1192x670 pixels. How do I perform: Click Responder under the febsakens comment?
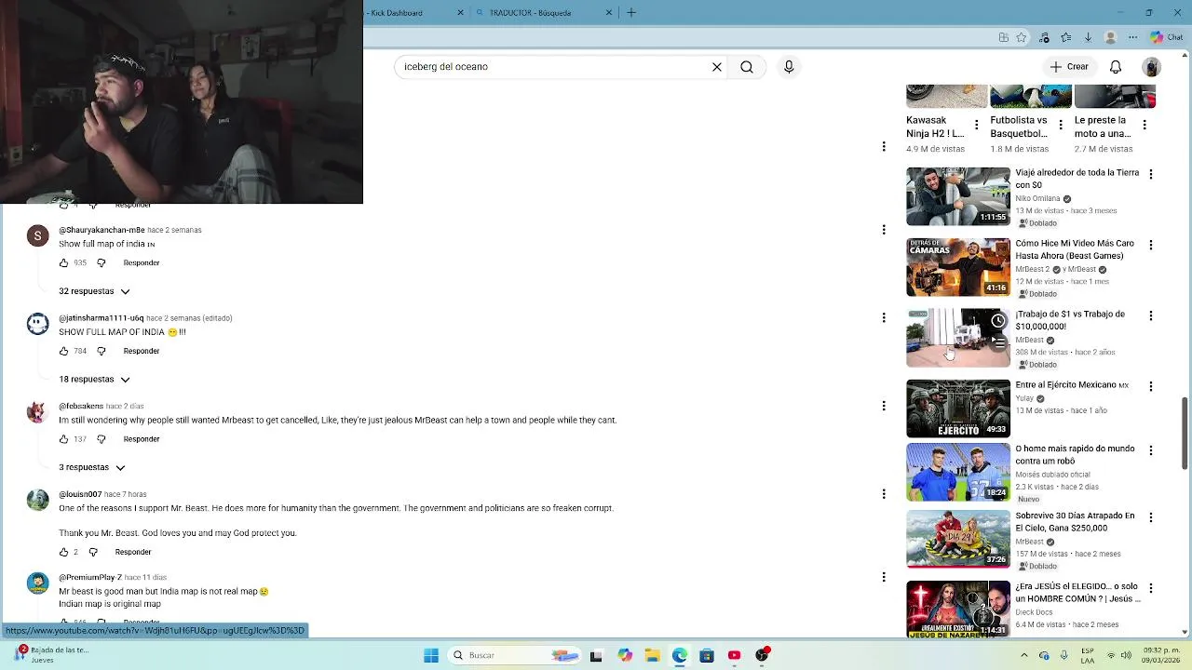pos(142,439)
